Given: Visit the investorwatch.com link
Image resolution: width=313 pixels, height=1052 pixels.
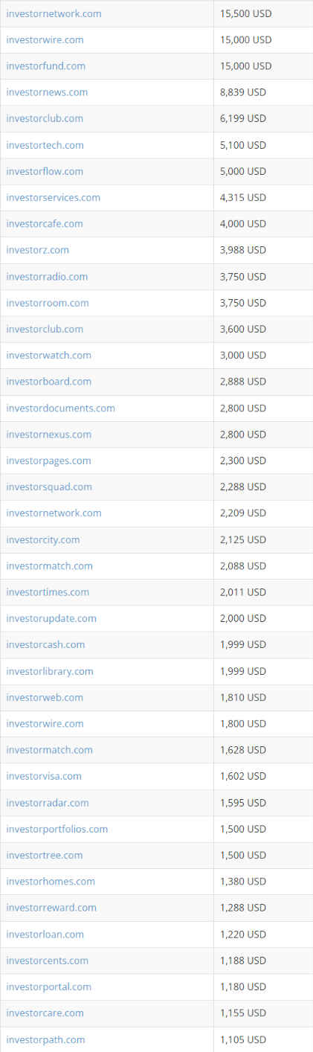Looking at the screenshot, I should pyautogui.click(x=48, y=356).
